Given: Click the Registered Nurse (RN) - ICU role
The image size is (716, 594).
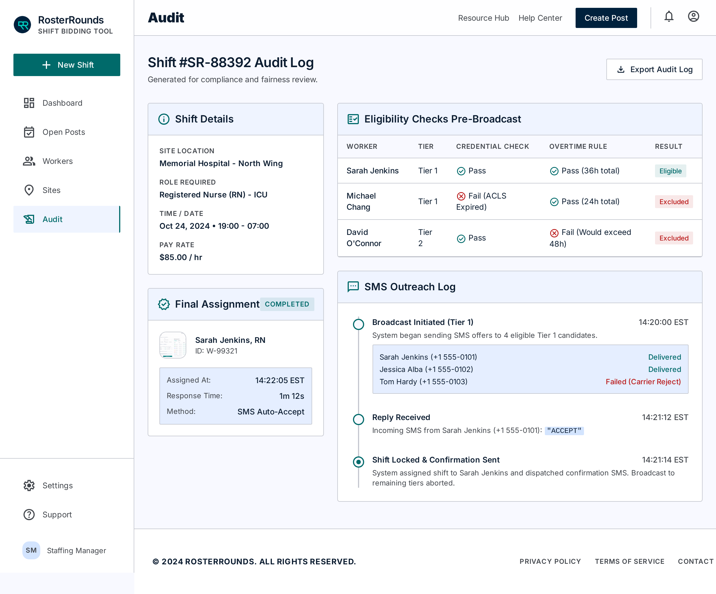Looking at the screenshot, I should tap(213, 195).
